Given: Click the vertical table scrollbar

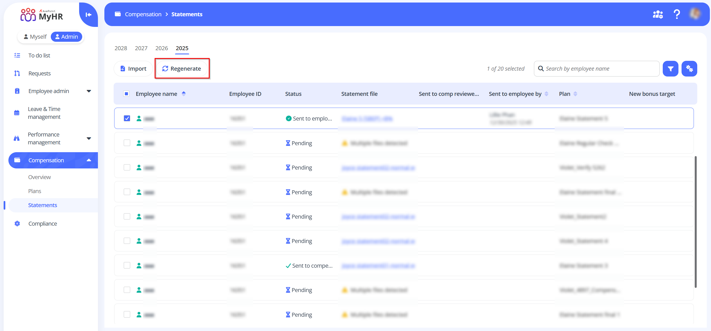Looking at the screenshot, I should [x=695, y=221].
